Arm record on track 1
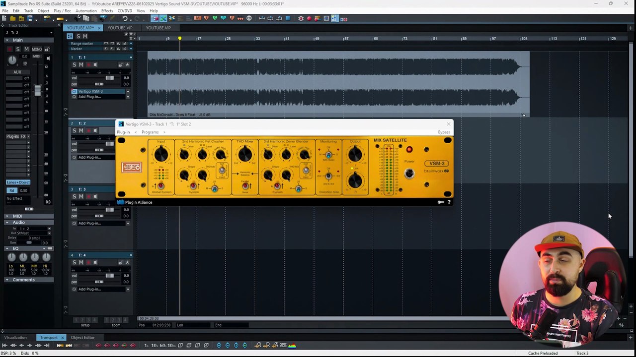The image size is (636, 357). [x=89, y=65]
